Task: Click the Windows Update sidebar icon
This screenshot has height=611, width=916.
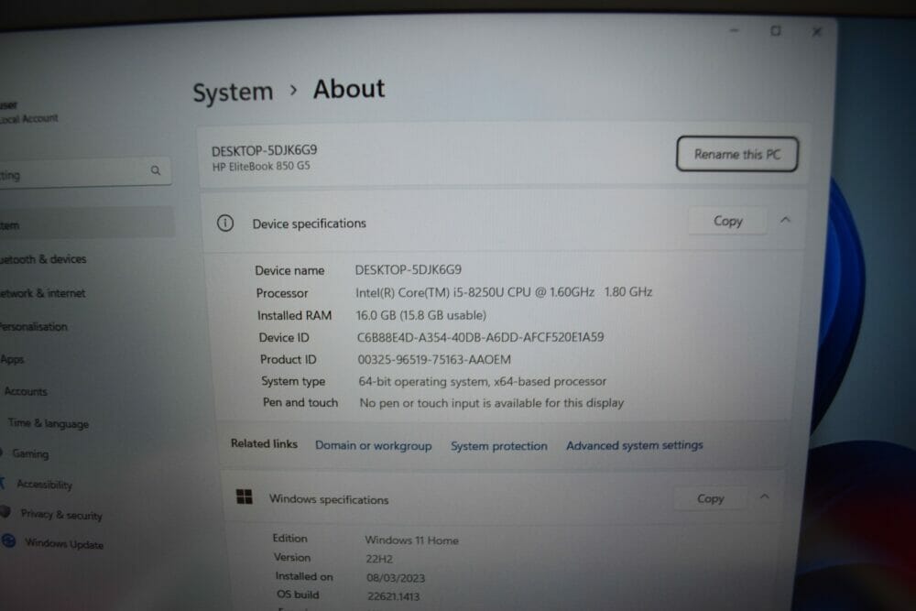Action: pyautogui.click(x=9, y=540)
